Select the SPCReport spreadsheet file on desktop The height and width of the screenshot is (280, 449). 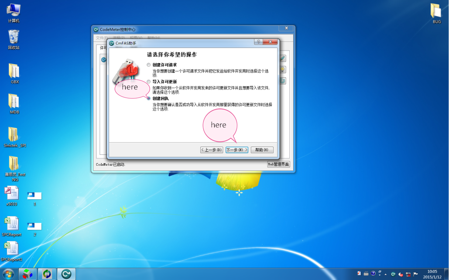(x=12, y=227)
